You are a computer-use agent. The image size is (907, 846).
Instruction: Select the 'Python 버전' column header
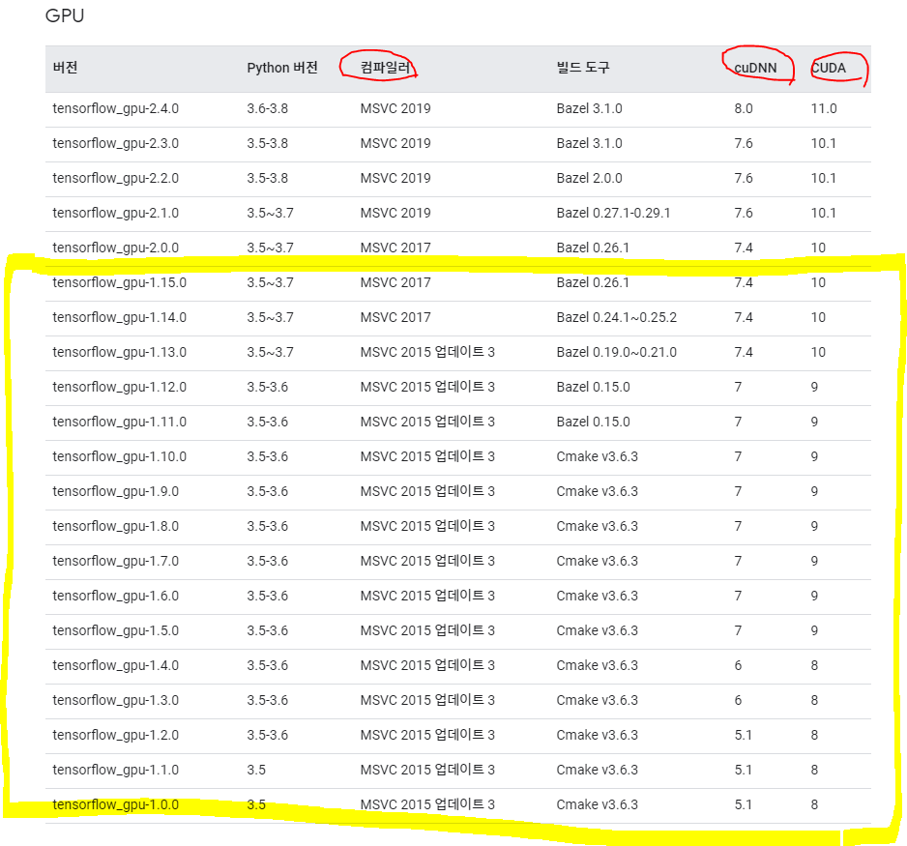pyautogui.click(x=282, y=68)
